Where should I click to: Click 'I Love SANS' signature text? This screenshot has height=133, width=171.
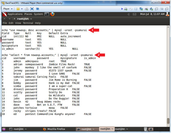coord(57,74)
